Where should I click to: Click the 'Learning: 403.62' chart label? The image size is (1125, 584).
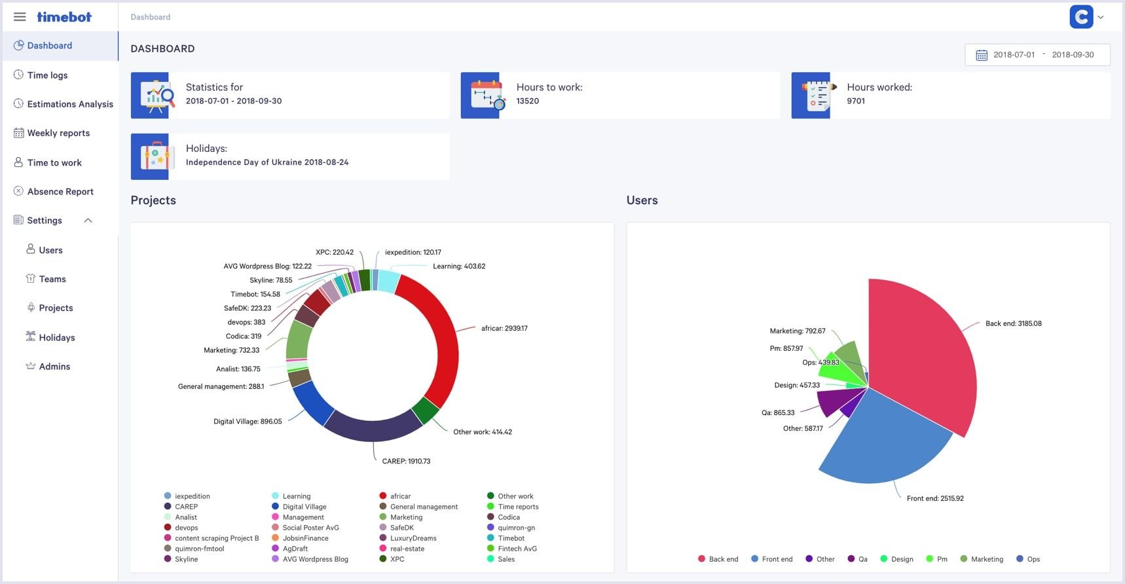tap(459, 266)
